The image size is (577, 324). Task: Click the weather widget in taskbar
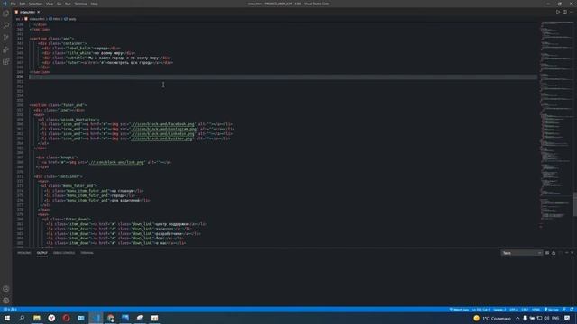click(x=492, y=318)
